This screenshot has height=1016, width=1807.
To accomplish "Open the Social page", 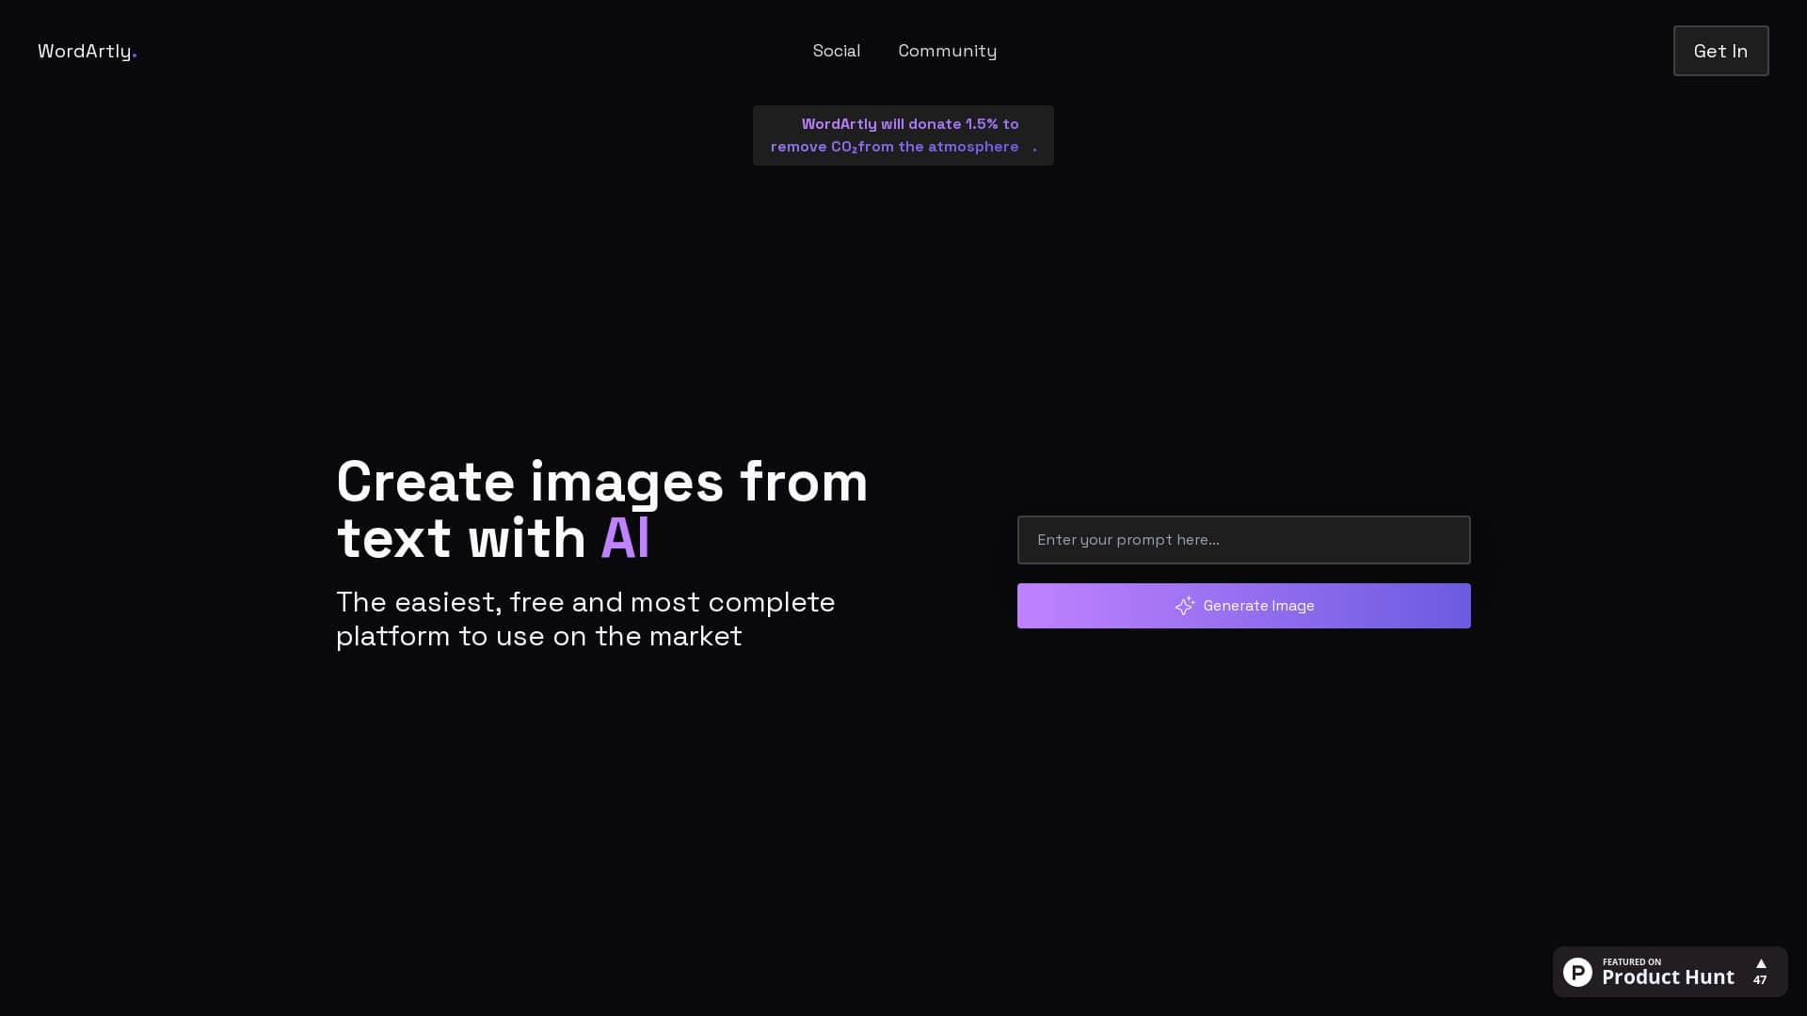I will [x=836, y=51].
